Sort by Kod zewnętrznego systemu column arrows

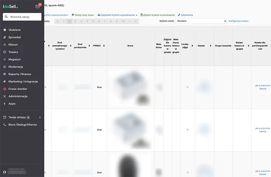coord(71,46)
